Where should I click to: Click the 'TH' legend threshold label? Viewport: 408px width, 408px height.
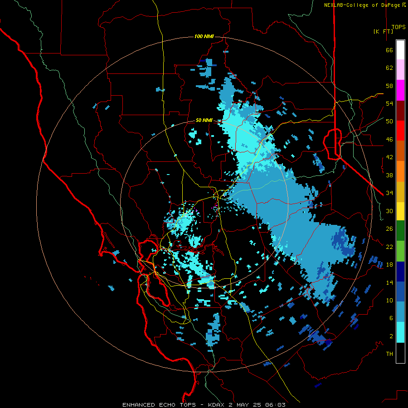click(x=389, y=354)
